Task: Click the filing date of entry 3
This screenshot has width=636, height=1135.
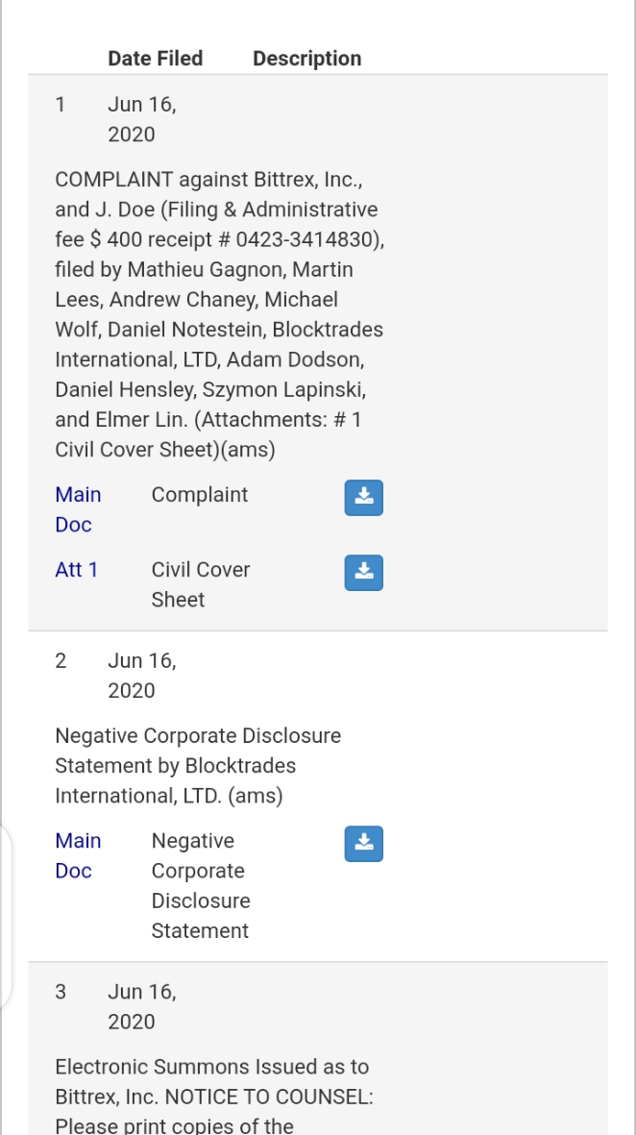Action: coord(141,1006)
